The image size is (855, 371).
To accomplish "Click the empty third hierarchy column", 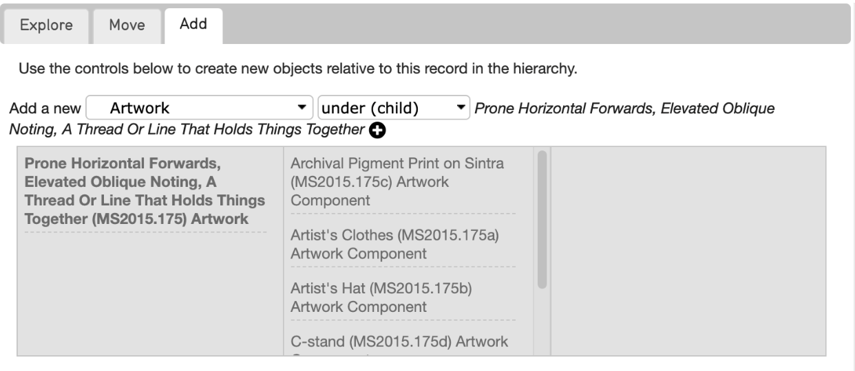I will point(688,251).
